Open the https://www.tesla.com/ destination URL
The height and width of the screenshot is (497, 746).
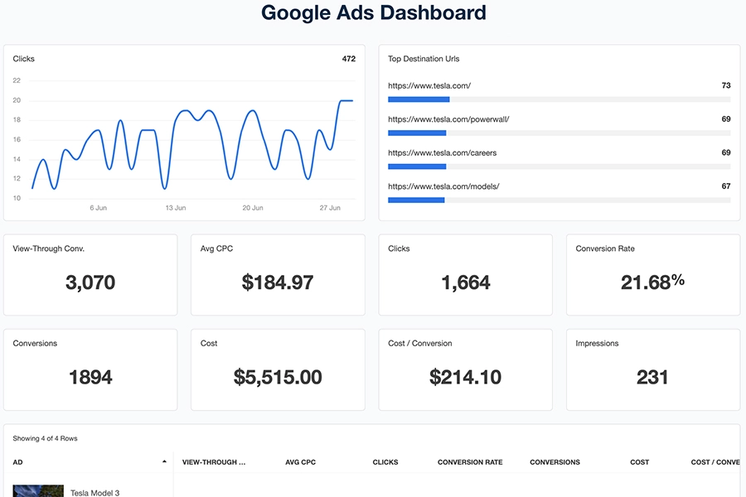coord(429,85)
